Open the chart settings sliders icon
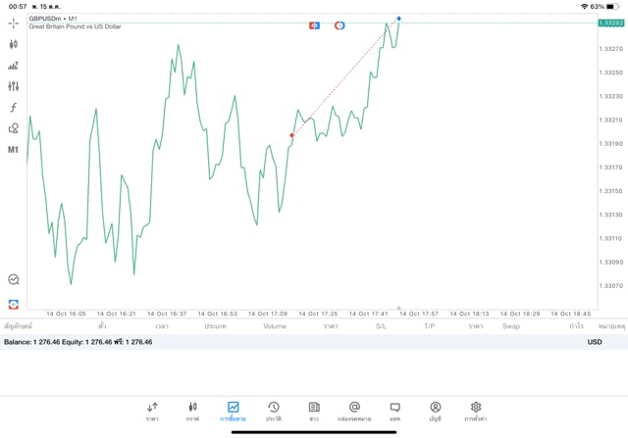 [x=13, y=86]
